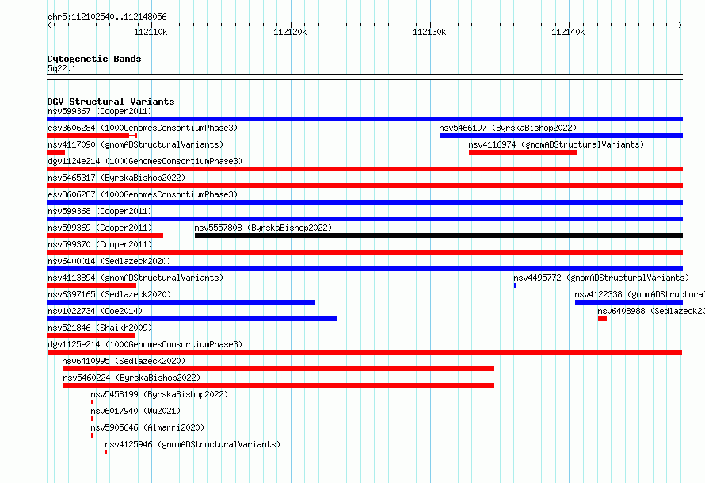The width and height of the screenshot is (705, 483).
Task: Click nsv521846 (Shaikh2009) label
Action: pyautogui.click(x=100, y=328)
